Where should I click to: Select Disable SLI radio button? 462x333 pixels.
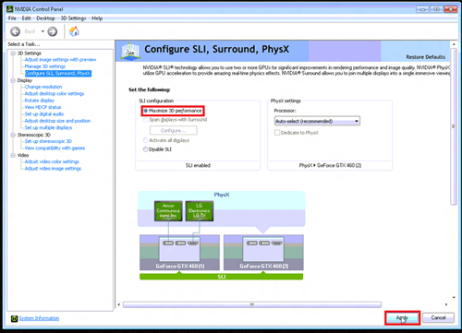point(146,149)
